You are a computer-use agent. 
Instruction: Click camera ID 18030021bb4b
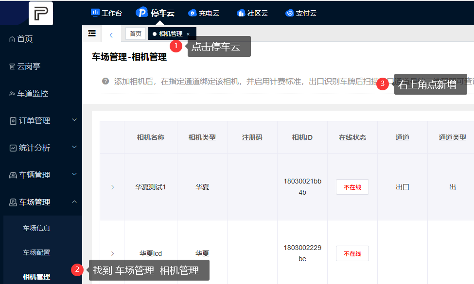pos(302,187)
